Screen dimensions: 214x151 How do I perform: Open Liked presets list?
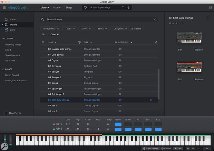pos(8,50)
